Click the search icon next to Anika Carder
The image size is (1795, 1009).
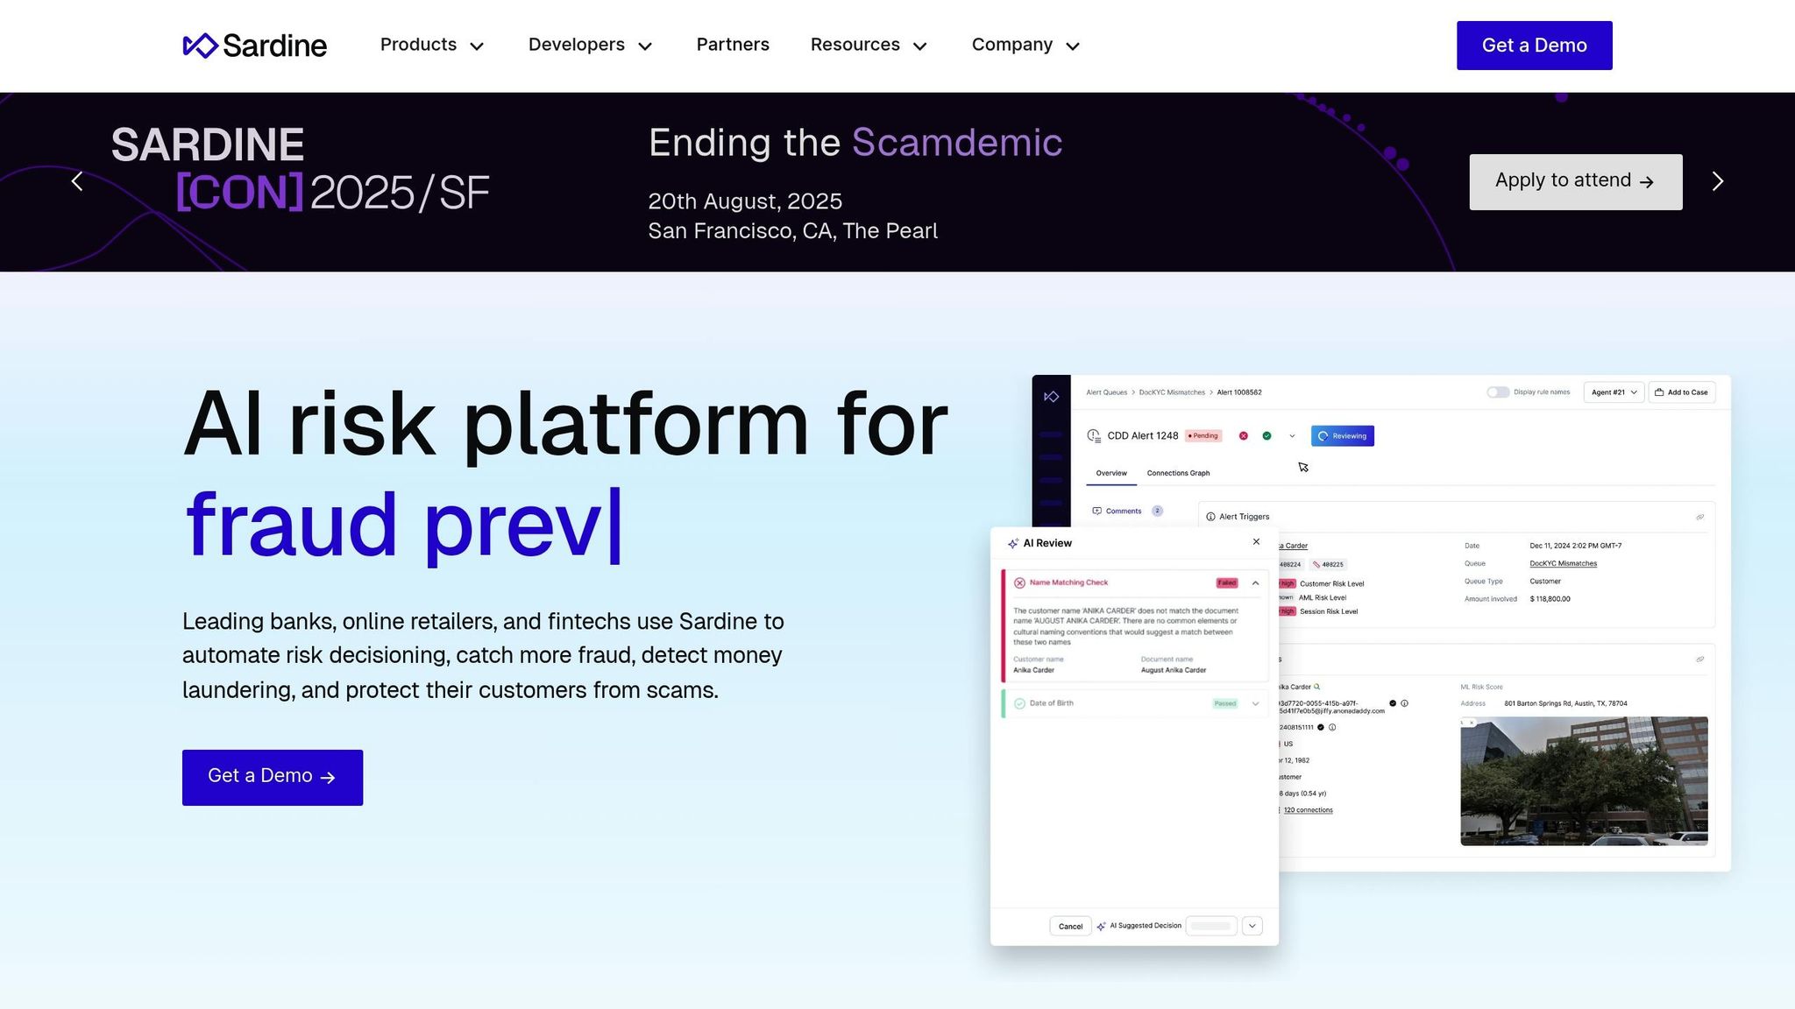click(1316, 687)
